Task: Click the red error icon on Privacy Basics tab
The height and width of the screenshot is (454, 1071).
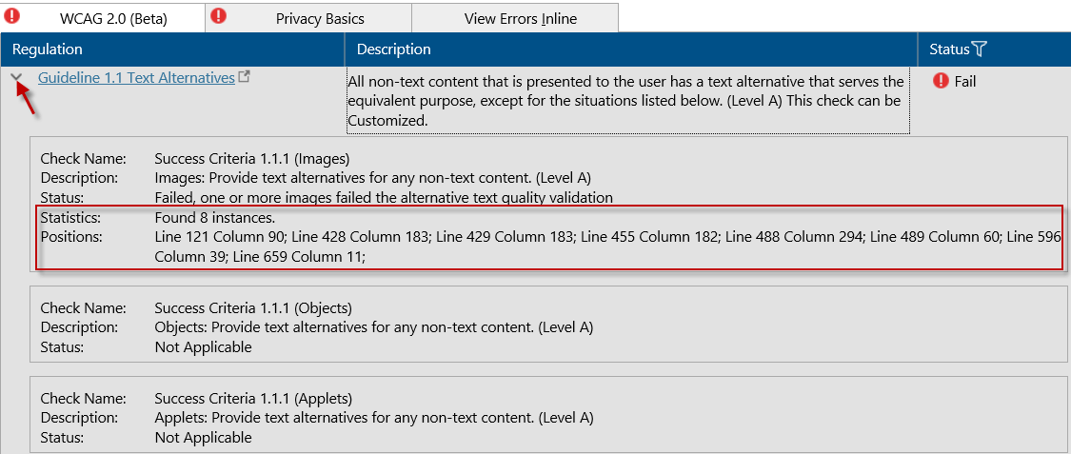Action: click(x=219, y=15)
